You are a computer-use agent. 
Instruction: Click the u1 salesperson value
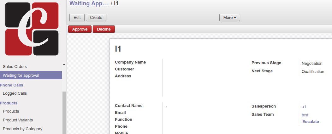(304, 107)
